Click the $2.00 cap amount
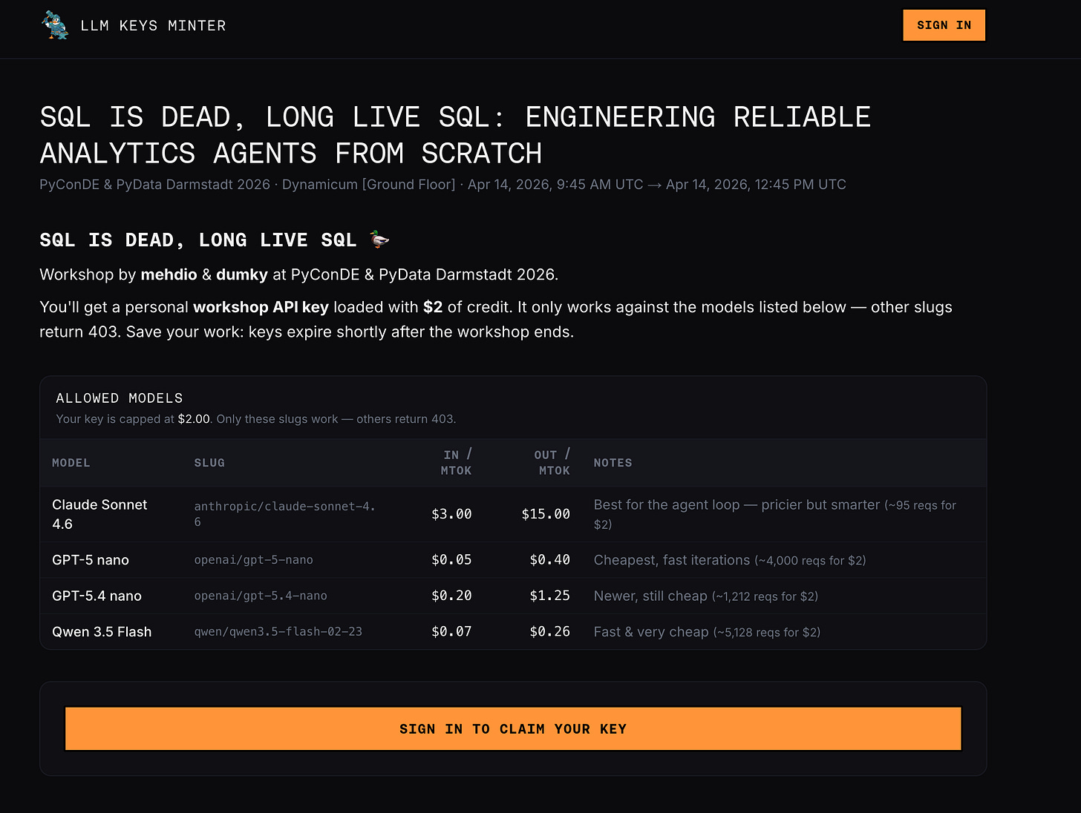 tap(194, 419)
